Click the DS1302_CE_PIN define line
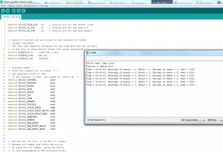Image resolution: width=223 pixels, height=152 pixels. (50, 31)
